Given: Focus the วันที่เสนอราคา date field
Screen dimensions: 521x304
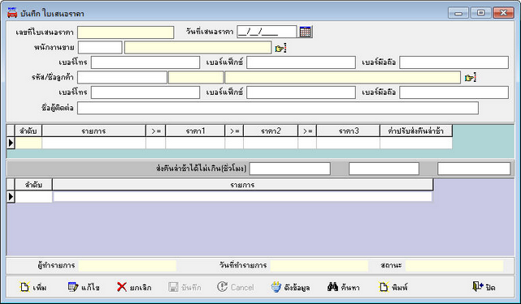Looking at the screenshot, I should (267, 32).
